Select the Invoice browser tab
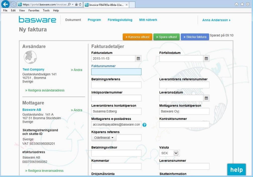Screen dimensions: 253x177 [106, 5]
